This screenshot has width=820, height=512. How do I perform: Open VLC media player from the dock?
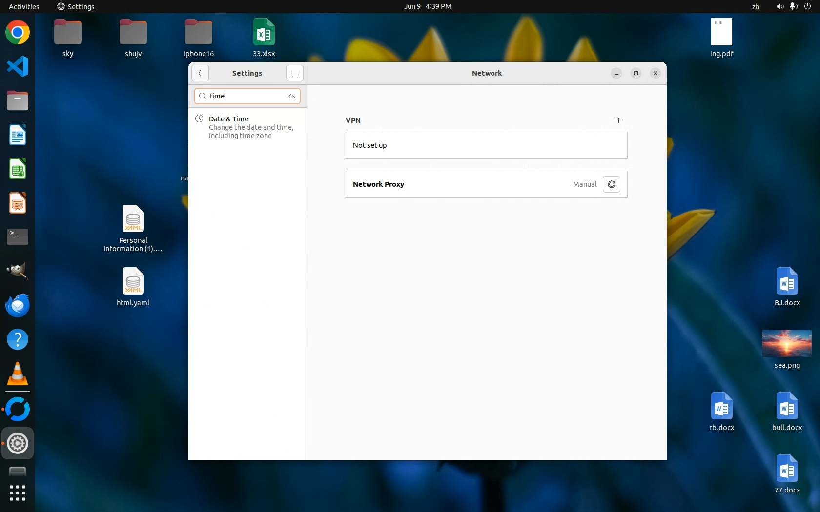[x=18, y=374]
